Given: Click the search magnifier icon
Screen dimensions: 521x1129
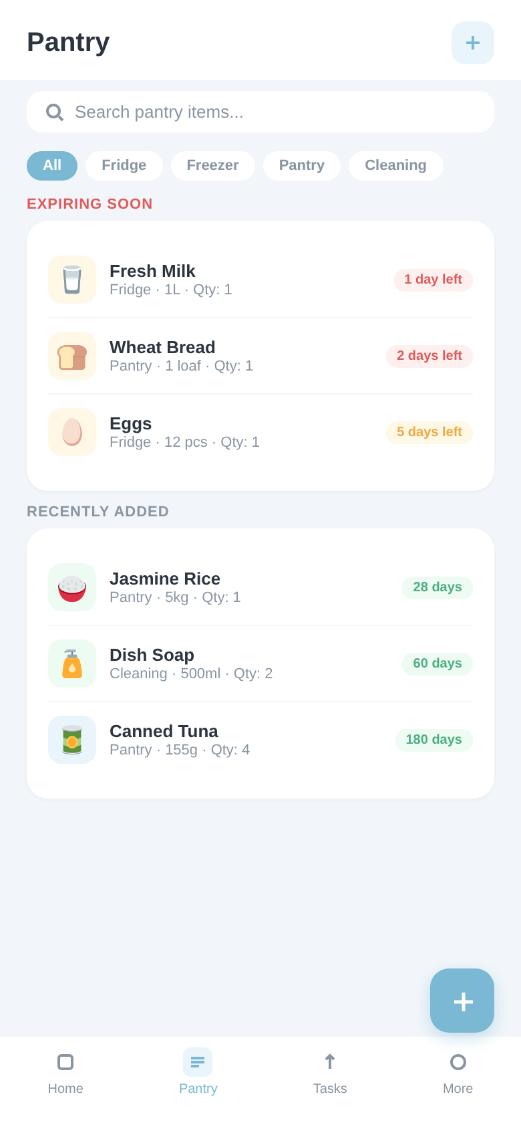Looking at the screenshot, I should coord(55,112).
